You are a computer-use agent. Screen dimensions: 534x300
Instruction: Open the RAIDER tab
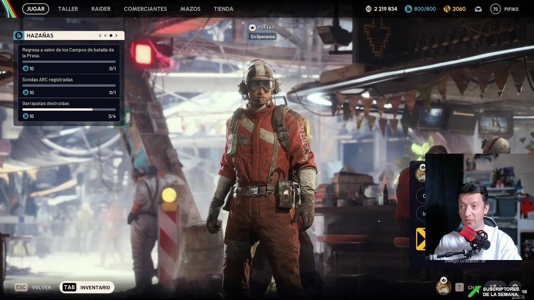101,9
